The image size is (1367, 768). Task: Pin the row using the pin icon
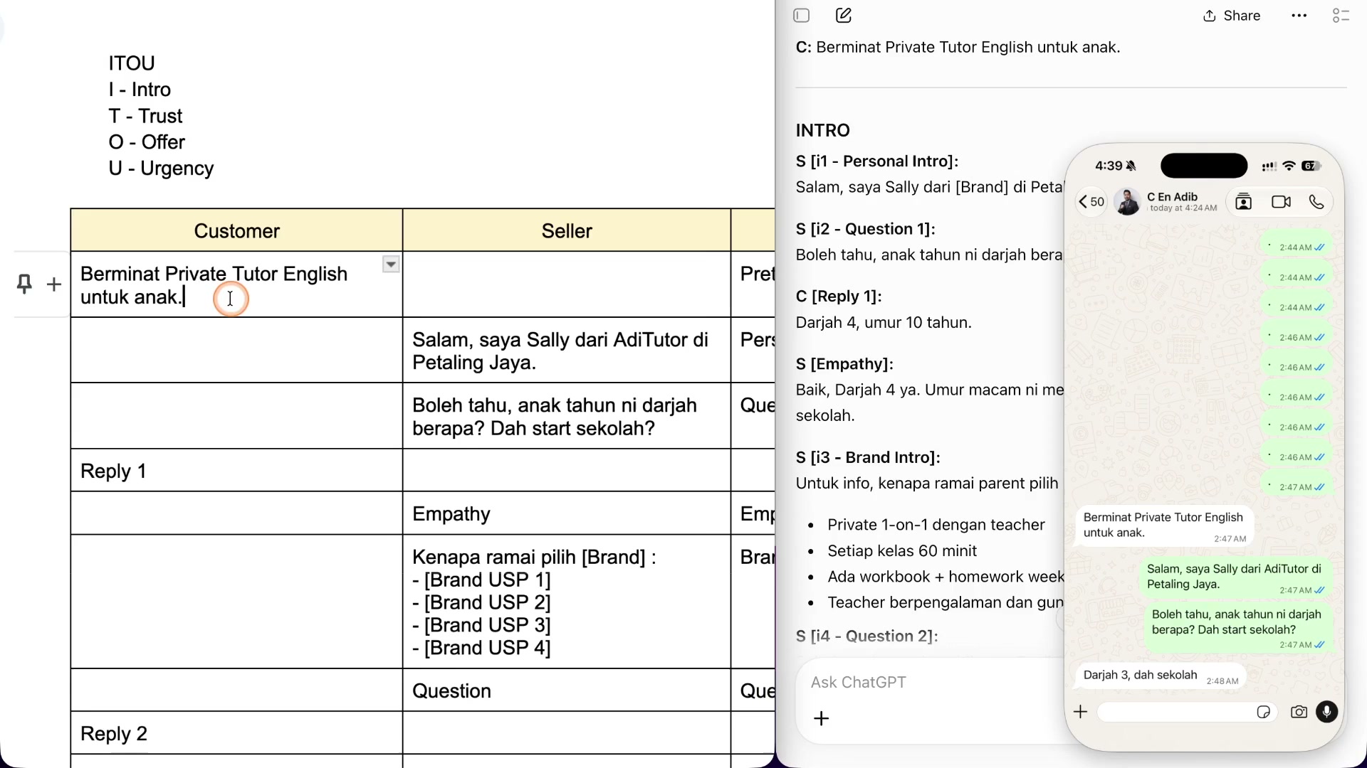(x=24, y=284)
